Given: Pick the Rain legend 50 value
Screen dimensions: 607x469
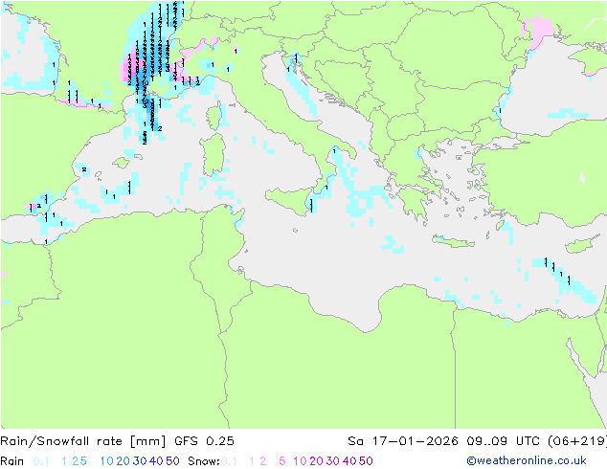Looking at the screenshot, I should 172,461.
